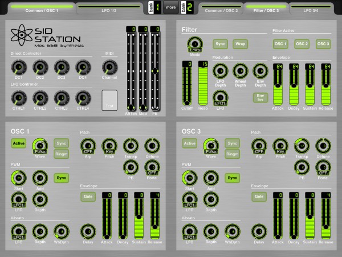Click the CTRL1 LFO controller knob
342x257 pixels.
[19, 98]
